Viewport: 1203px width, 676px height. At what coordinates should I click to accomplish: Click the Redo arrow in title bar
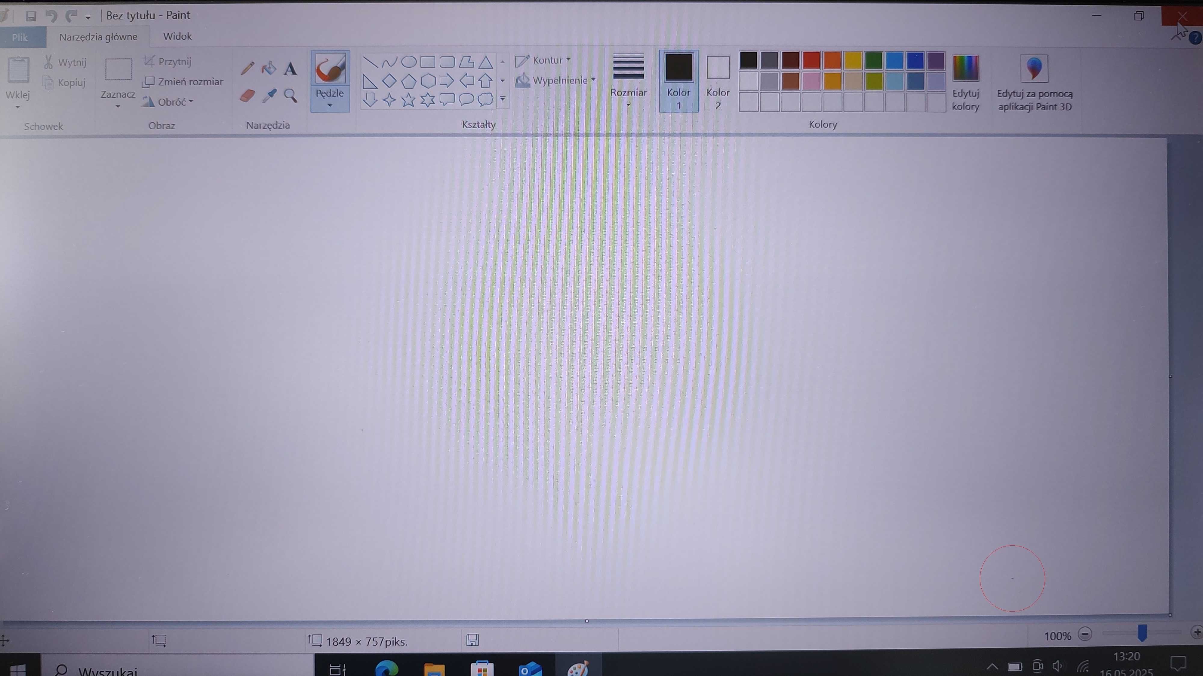tap(71, 16)
